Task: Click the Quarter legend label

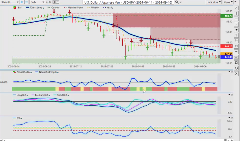Action: (55, 8)
